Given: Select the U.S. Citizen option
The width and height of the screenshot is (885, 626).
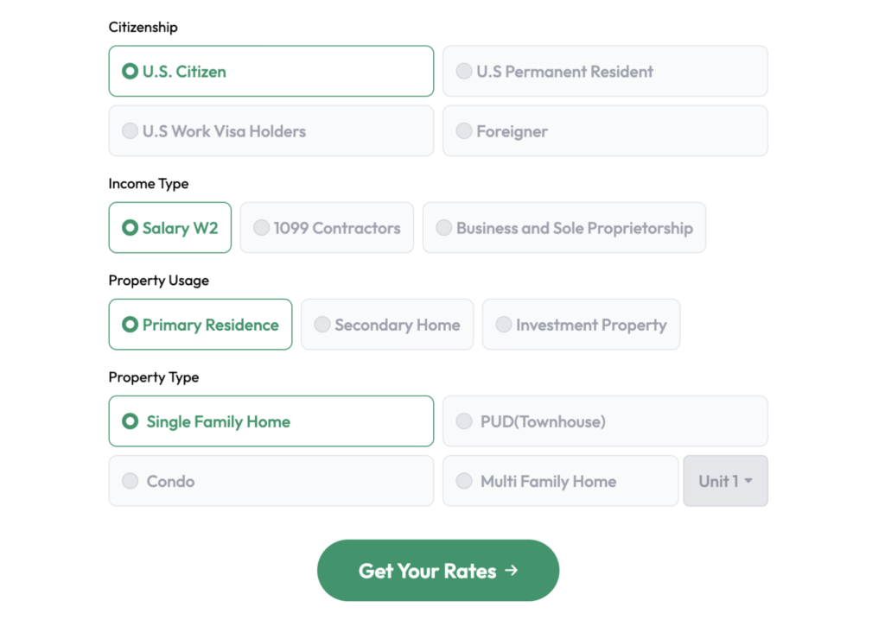Looking at the screenshot, I should tap(271, 71).
